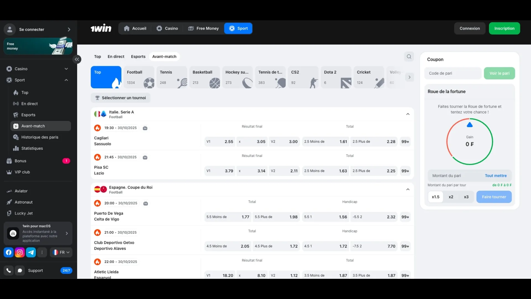The image size is (531, 299).
Task: Click the Telegram social icon
Action: (x=31, y=252)
